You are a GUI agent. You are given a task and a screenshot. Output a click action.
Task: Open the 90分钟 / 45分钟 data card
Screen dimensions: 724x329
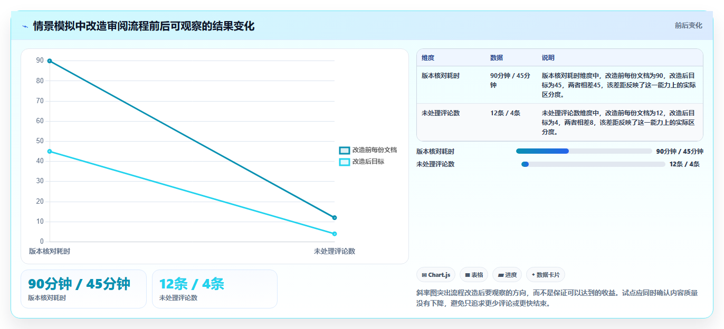coord(83,289)
